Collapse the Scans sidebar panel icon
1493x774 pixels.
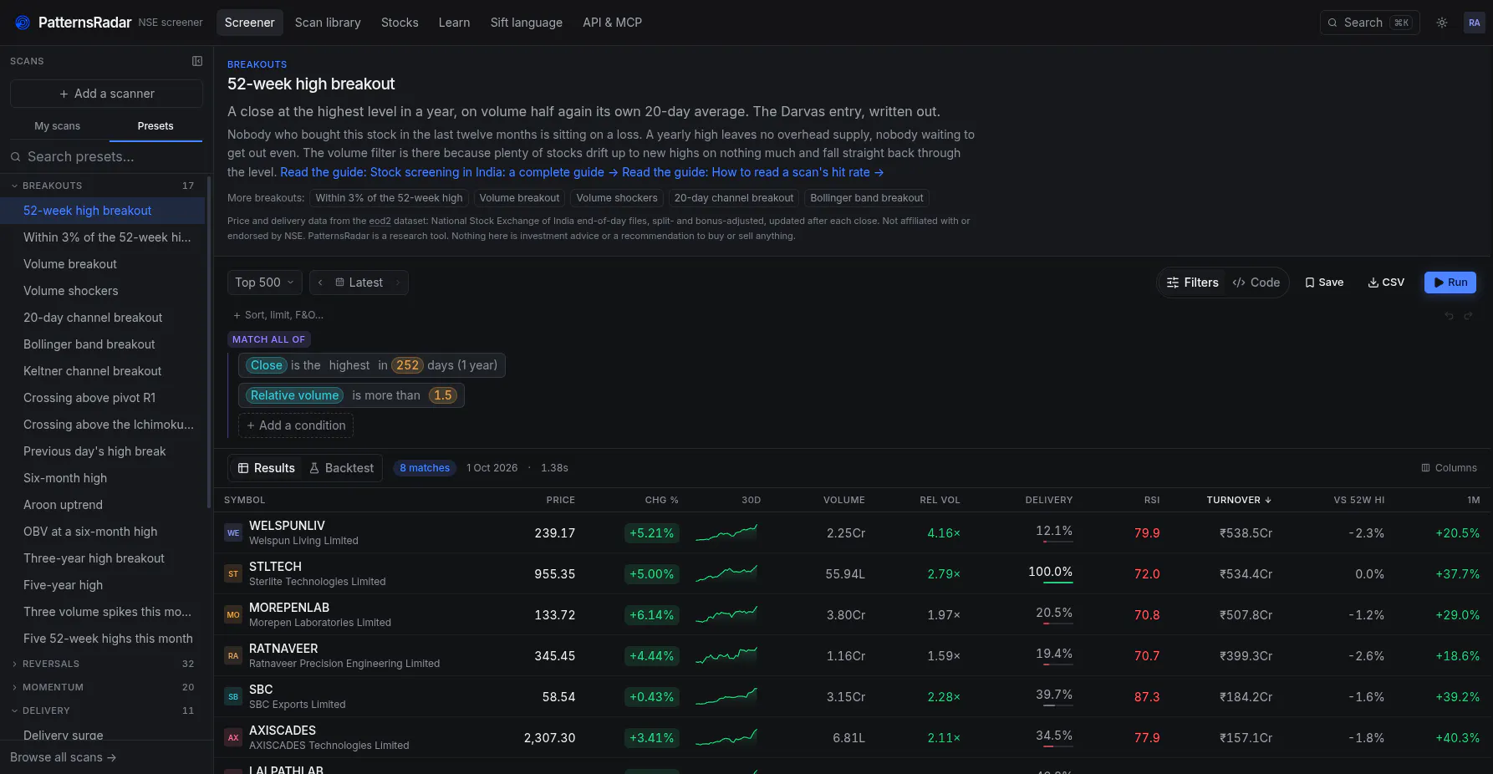[x=197, y=61]
